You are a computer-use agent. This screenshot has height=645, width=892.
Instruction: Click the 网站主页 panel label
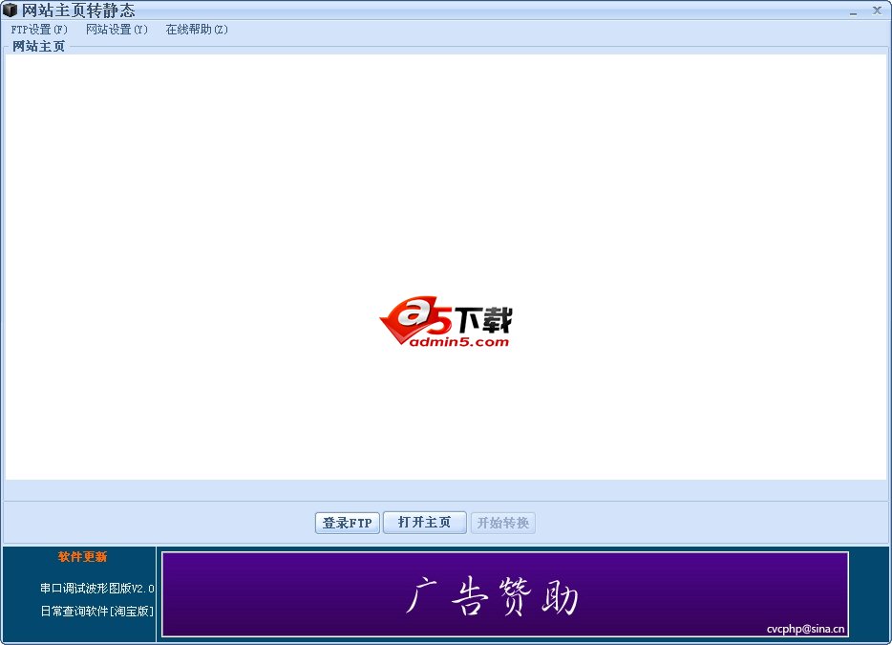[x=39, y=46]
